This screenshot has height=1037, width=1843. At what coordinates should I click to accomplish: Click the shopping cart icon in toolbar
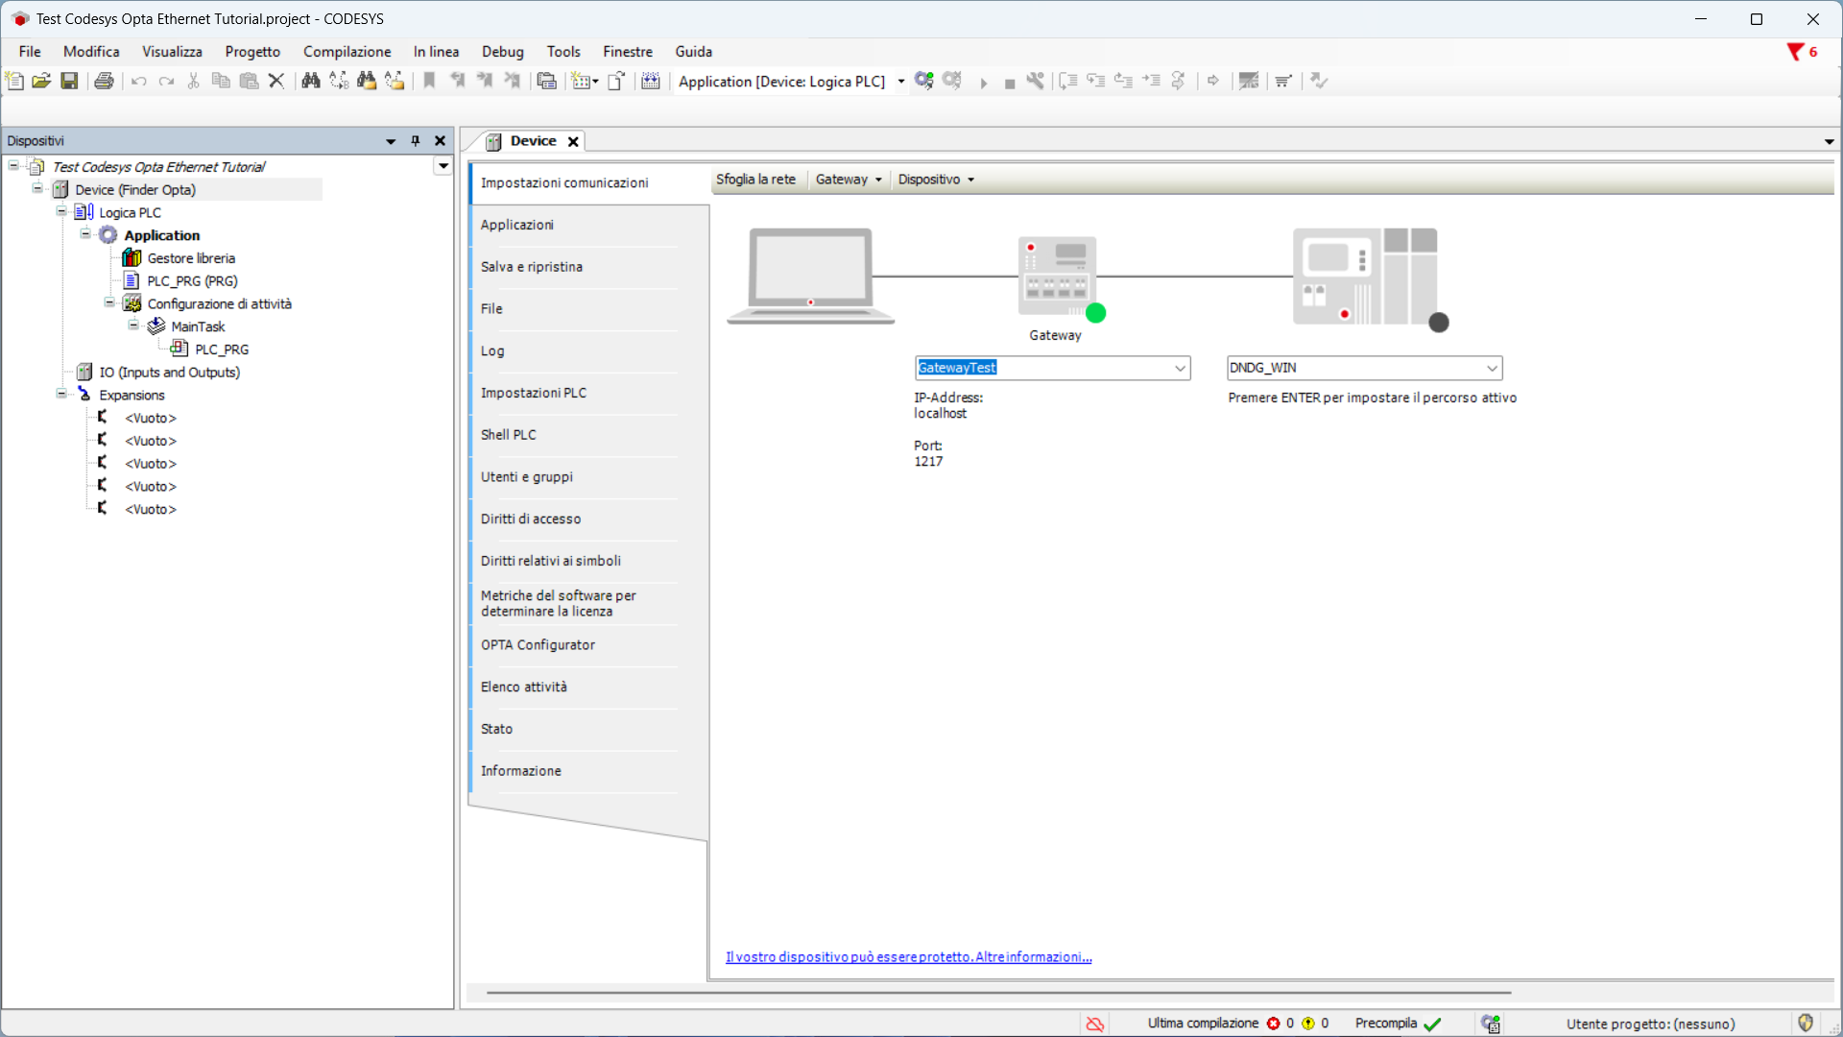click(1282, 81)
